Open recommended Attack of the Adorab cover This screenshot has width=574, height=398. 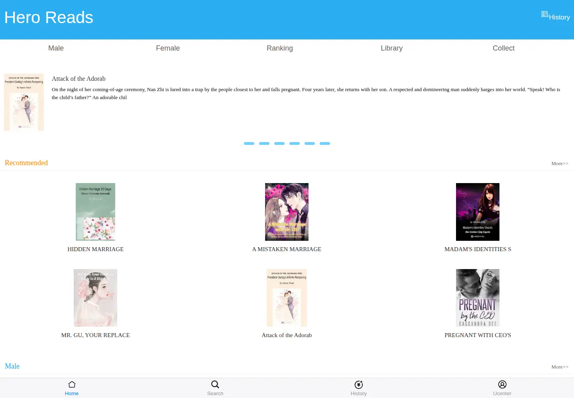pos(287,298)
